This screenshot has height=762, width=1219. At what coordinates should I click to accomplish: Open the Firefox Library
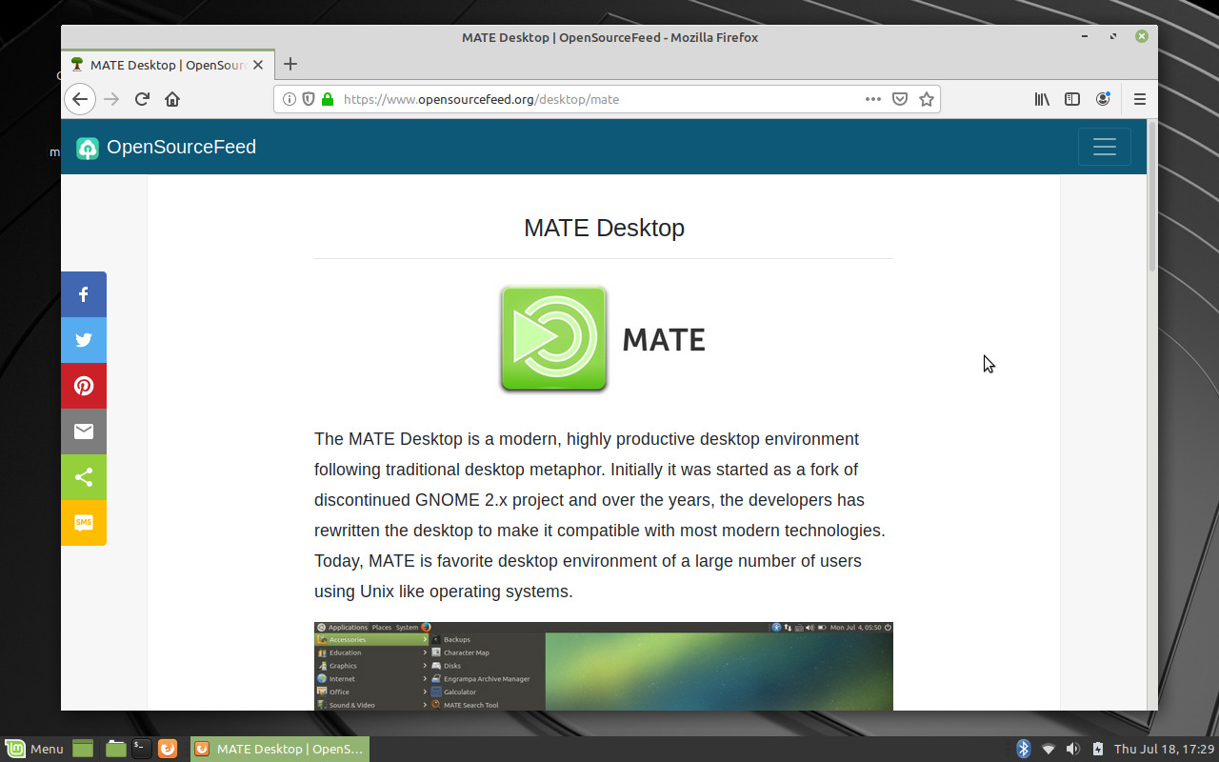pyautogui.click(x=1042, y=98)
